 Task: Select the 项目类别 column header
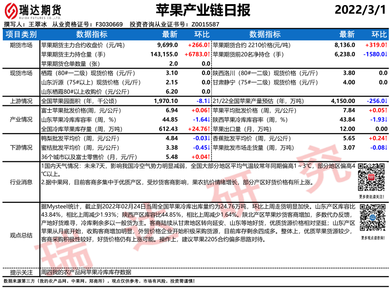click(x=21, y=34)
